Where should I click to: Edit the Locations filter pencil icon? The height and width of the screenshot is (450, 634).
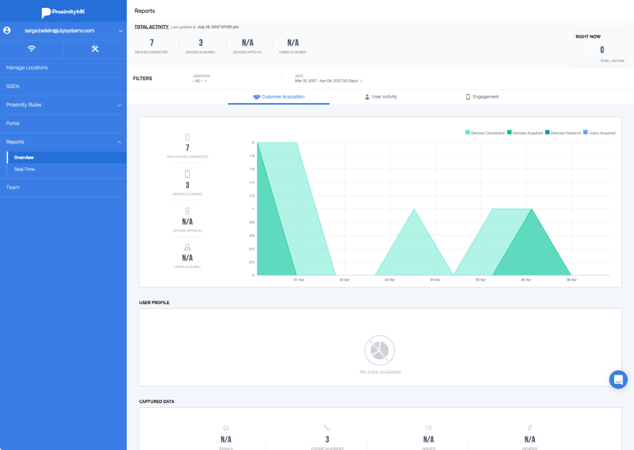206,81
